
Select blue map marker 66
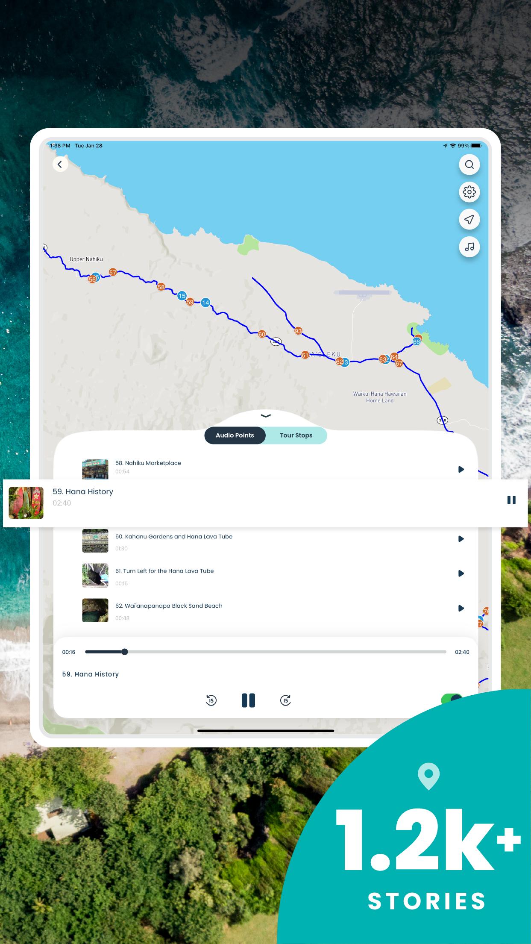[x=417, y=342]
